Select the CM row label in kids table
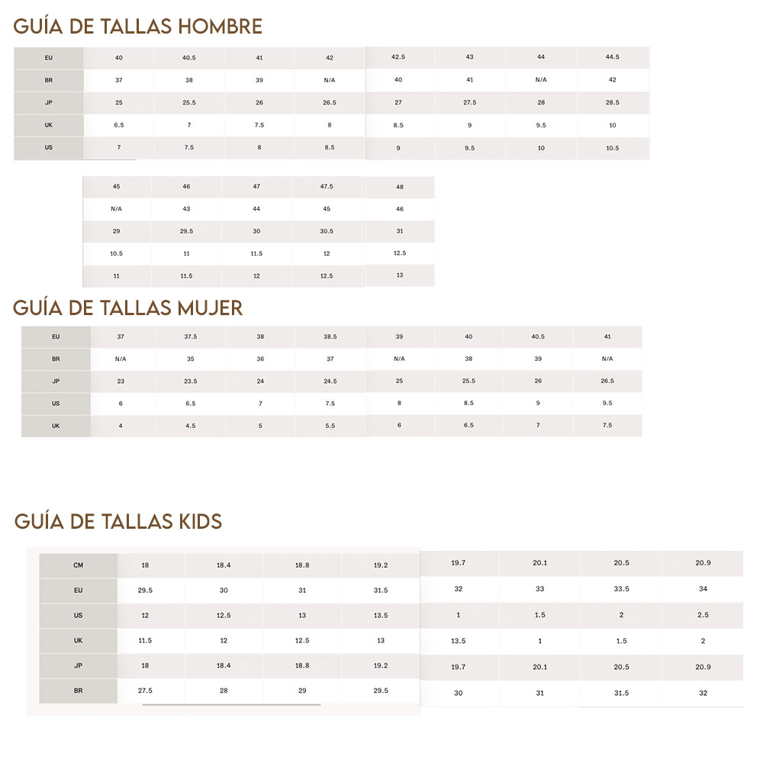The height and width of the screenshot is (763, 763). (79, 565)
